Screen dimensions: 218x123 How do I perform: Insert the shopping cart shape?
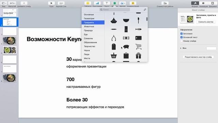pyautogui.click(x=138, y=47)
